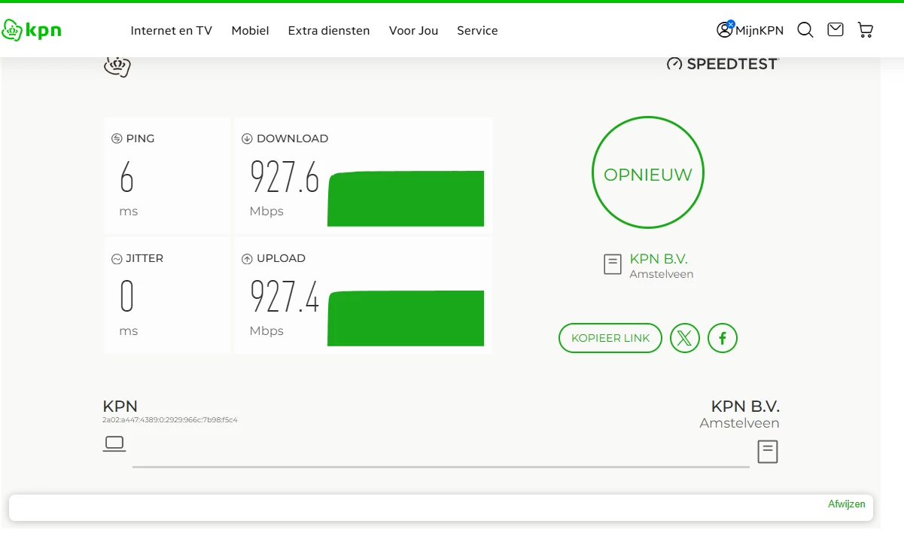Open the mail envelope icon
904x536 pixels.
point(835,30)
